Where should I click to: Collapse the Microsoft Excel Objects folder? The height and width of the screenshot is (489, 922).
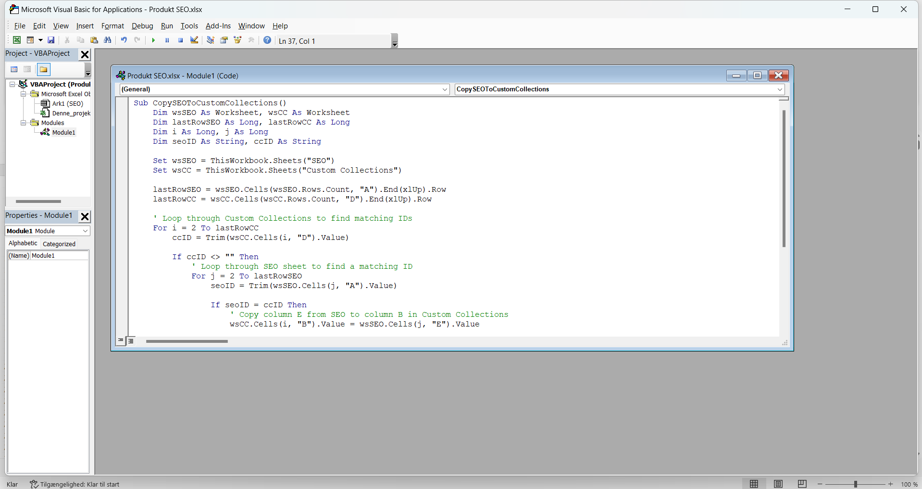tap(23, 94)
